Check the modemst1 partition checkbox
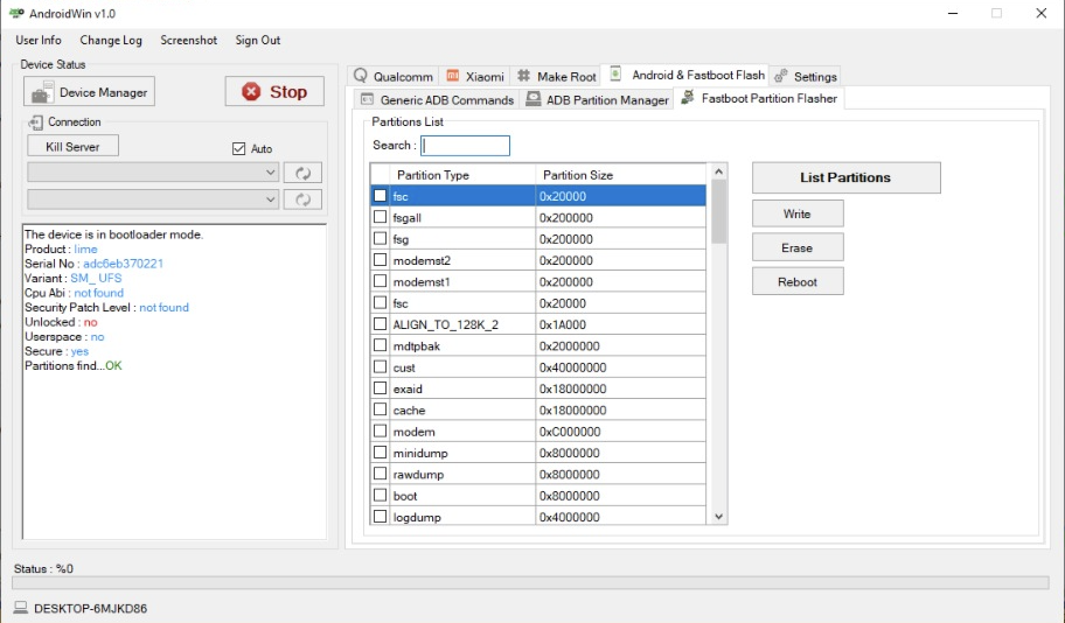The height and width of the screenshot is (623, 1065). point(380,281)
